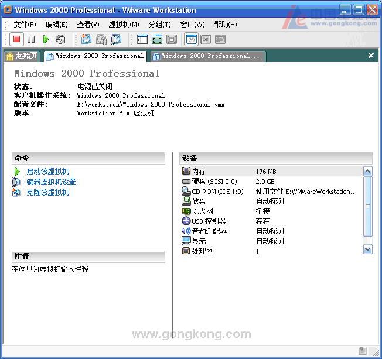This screenshot has width=382, height=359.
Task: Click the Suspend pause toolbar icon
Action: pyautogui.click(x=31, y=39)
